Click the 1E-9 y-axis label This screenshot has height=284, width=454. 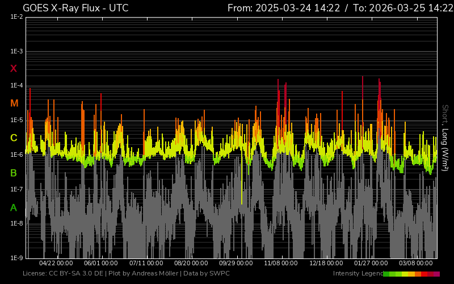(x=16, y=258)
